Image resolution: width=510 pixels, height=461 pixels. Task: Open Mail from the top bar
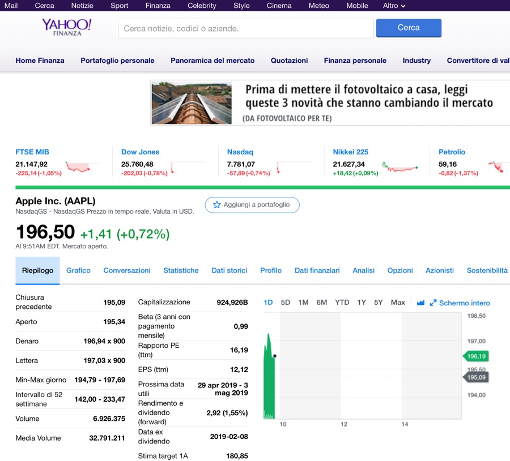pyautogui.click(x=11, y=6)
